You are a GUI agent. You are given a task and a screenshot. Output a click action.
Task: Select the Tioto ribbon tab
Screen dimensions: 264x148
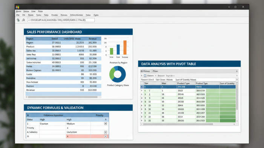pyautogui.click(x=38, y=15)
